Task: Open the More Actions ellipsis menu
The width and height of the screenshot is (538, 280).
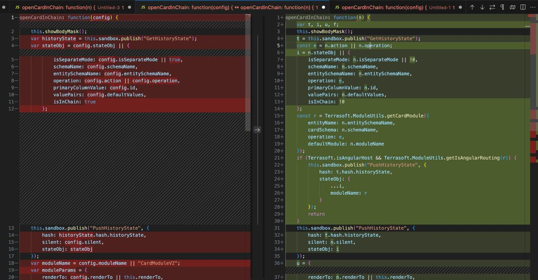Action: [533, 7]
